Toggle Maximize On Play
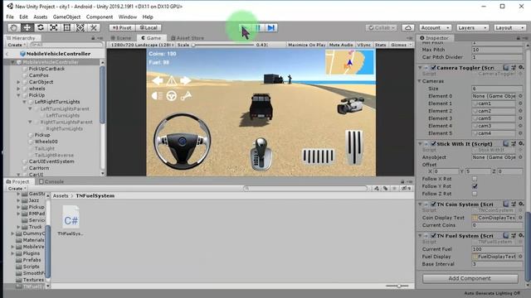The height and width of the screenshot is (298, 531). 307,45
